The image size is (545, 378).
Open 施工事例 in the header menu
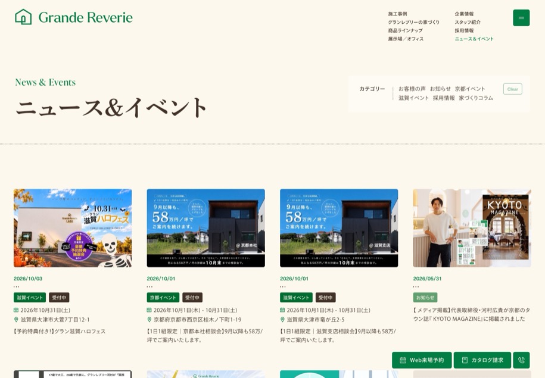pos(397,14)
